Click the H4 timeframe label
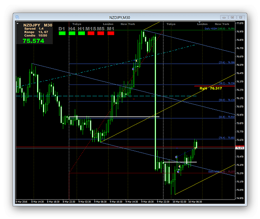 pos(72,29)
